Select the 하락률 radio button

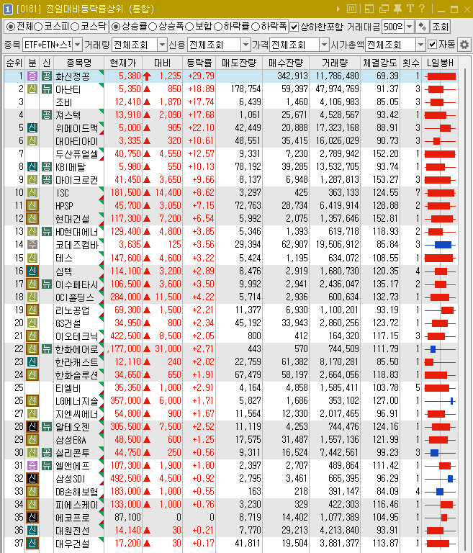218,27
